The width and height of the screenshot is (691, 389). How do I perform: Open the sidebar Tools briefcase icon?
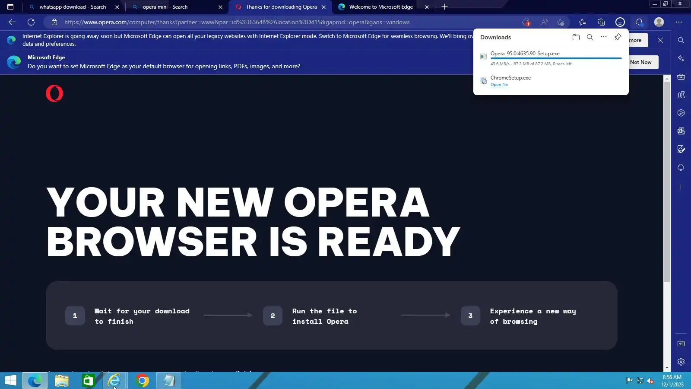(681, 77)
